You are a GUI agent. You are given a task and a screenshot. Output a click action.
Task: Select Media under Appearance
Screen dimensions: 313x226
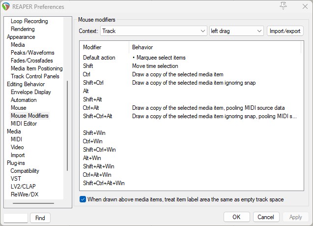[x=18, y=45]
